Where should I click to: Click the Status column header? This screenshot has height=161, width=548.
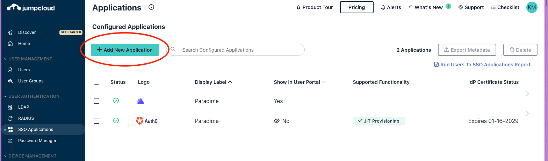[x=118, y=82]
